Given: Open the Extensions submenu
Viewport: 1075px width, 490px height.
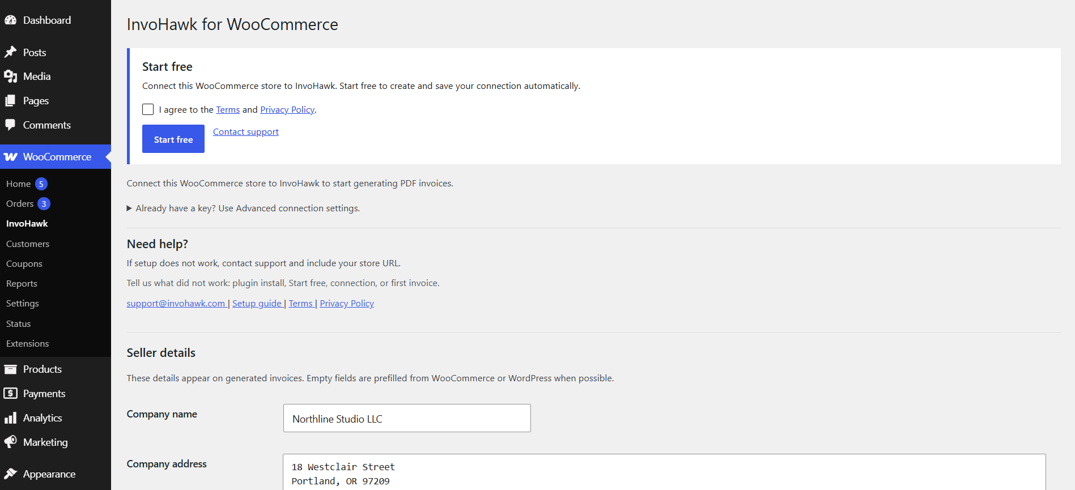Looking at the screenshot, I should pyautogui.click(x=28, y=344).
